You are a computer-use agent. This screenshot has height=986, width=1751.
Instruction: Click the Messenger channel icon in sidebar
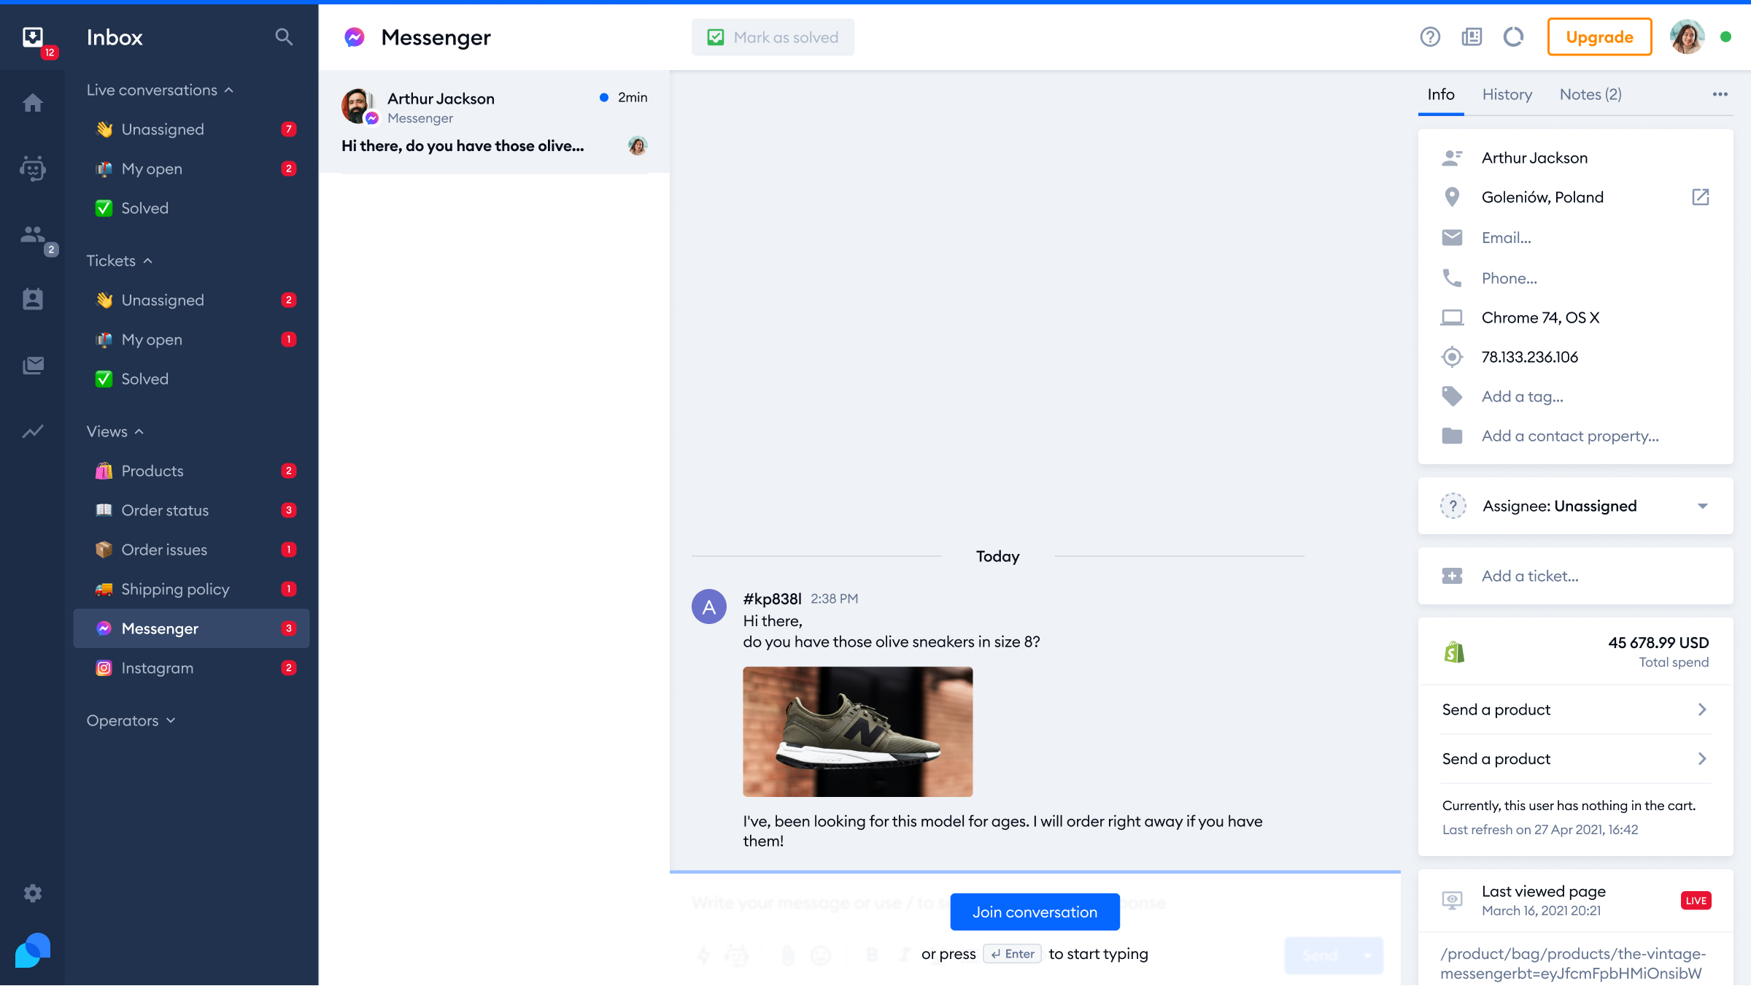pos(104,628)
